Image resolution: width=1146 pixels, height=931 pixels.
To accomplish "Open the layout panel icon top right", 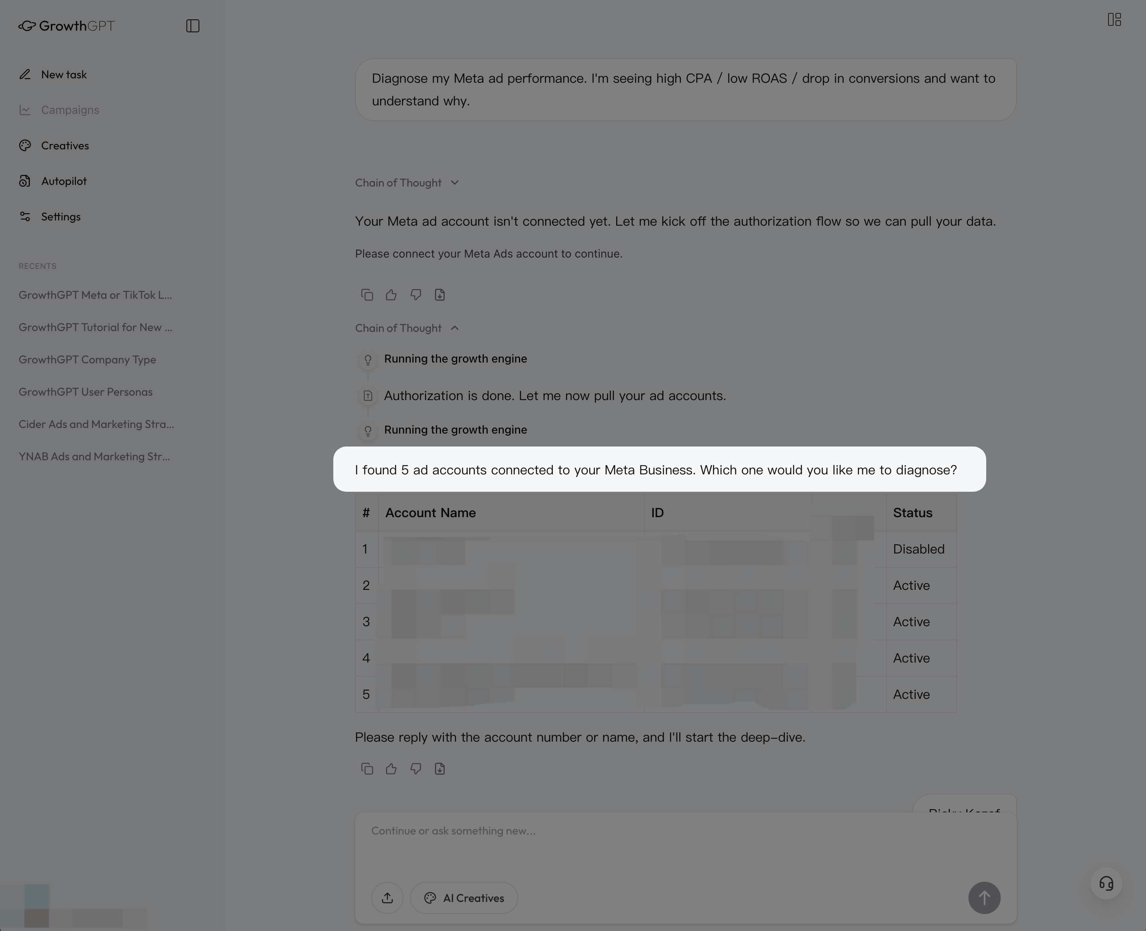I will (x=1115, y=20).
